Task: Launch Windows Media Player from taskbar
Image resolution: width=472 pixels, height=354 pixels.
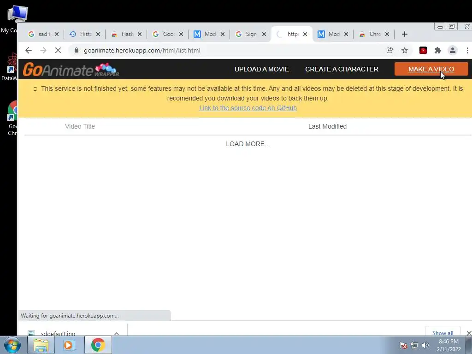Action: pyautogui.click(x=69, y=345)
